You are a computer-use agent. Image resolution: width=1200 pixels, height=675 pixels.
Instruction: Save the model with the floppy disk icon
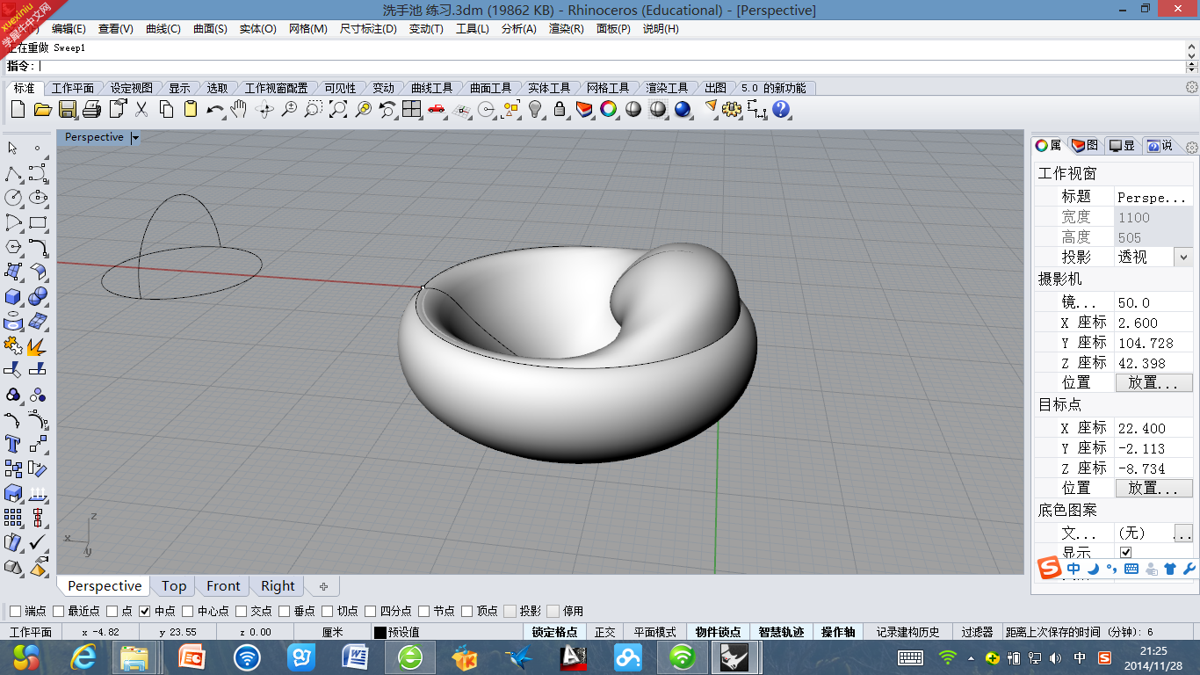68,109
